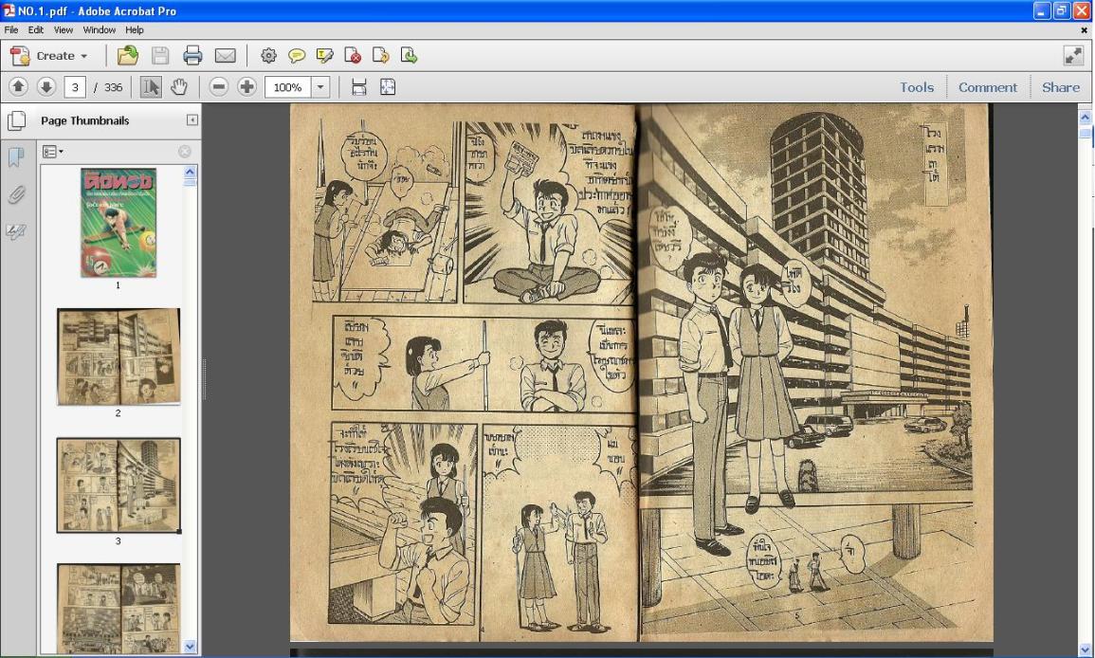Show the Signatures panel
The width and height of the screenshot is (1095, 658).
coord(16,231)
